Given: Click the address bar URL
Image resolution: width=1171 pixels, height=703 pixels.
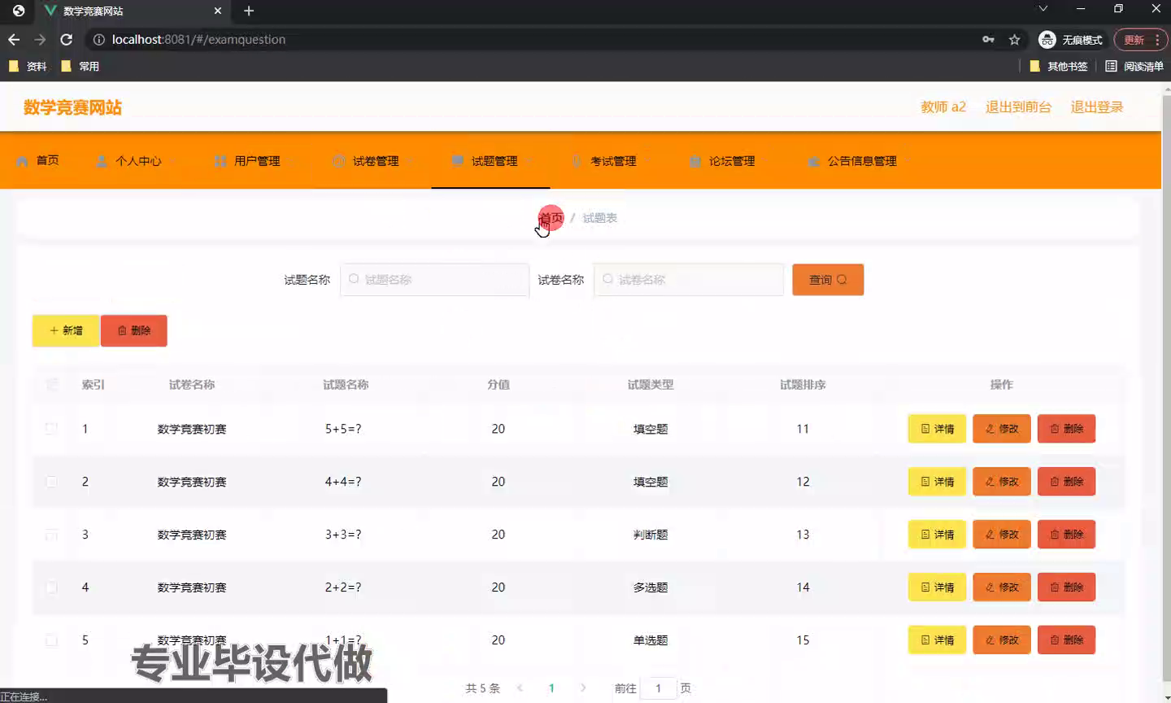Looking at the screenshot, I should [198, 39].
